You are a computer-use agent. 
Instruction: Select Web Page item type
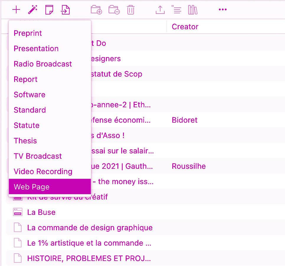(32, 187)
